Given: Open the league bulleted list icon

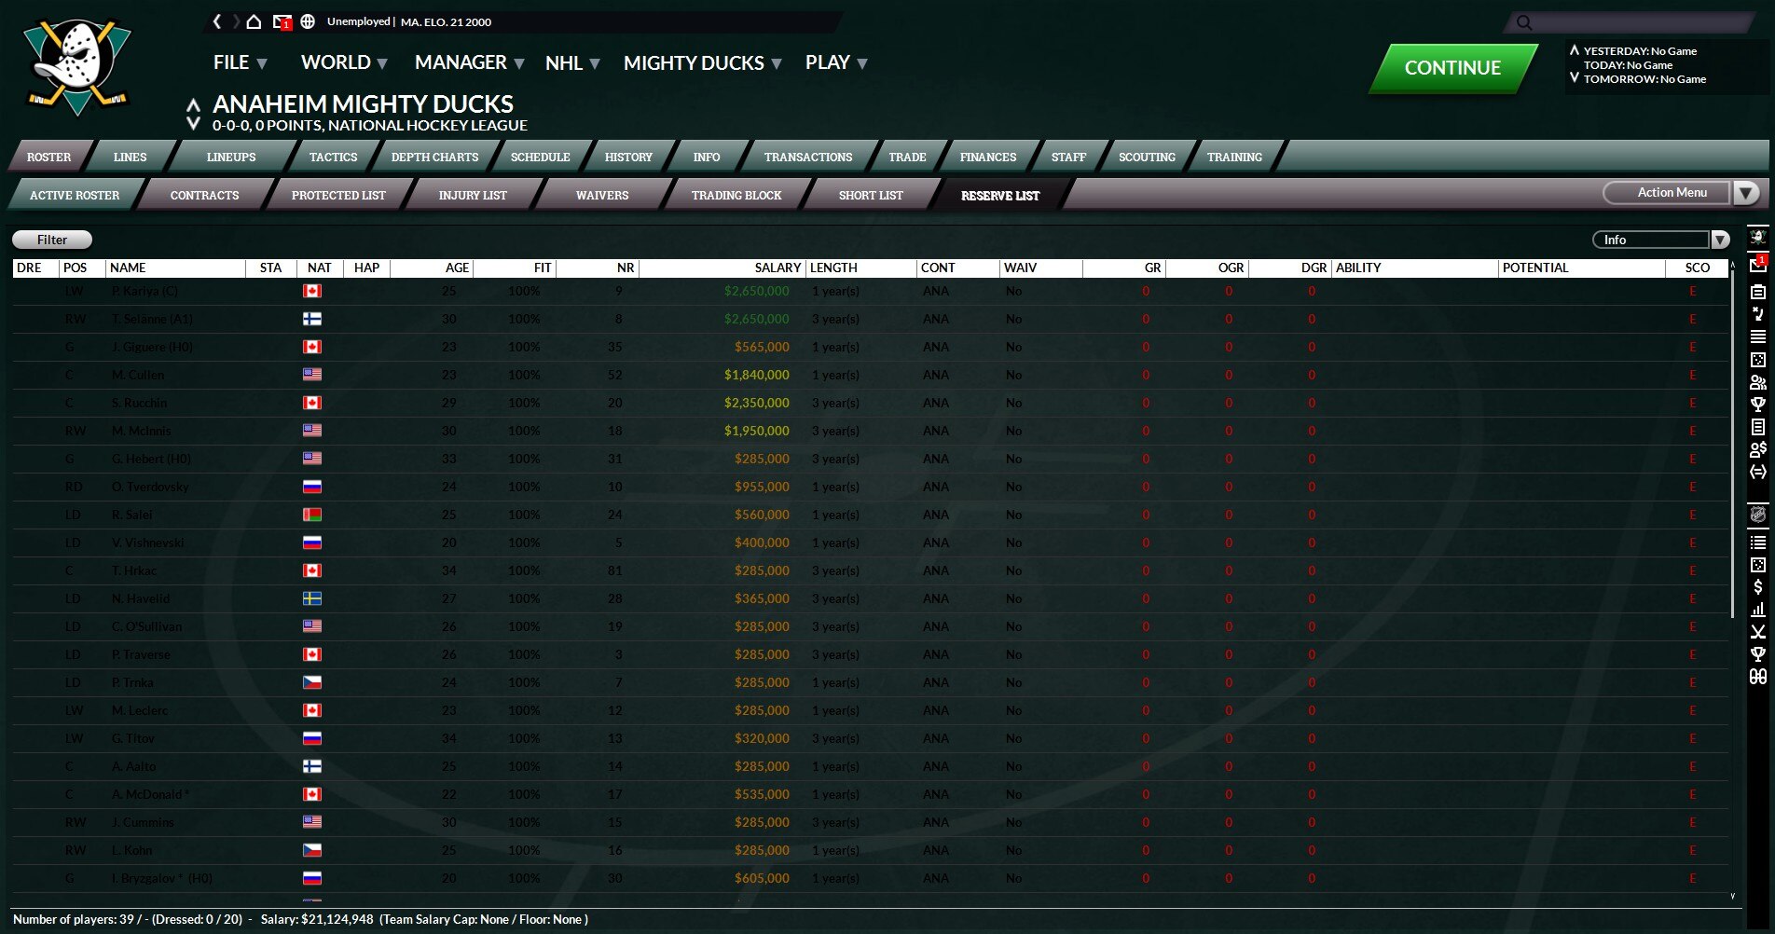Looking at the screenshot, I should click(1758, 542).
